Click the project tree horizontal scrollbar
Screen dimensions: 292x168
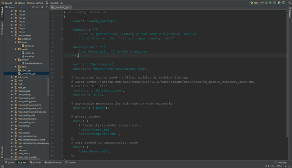click(22, 160)
